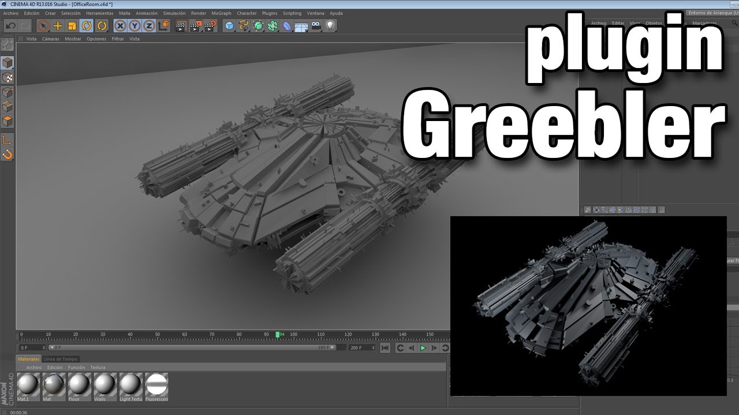Click the 200 F end frame field
Screen dimensions: 739x415
point(362,348)
